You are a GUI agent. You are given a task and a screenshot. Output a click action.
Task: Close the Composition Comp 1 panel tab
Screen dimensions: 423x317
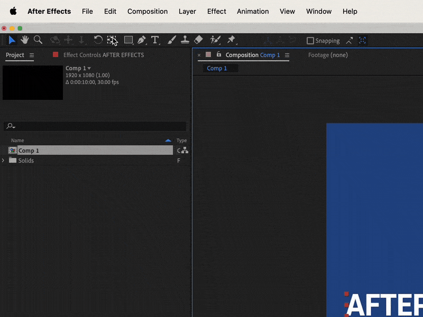199,55
